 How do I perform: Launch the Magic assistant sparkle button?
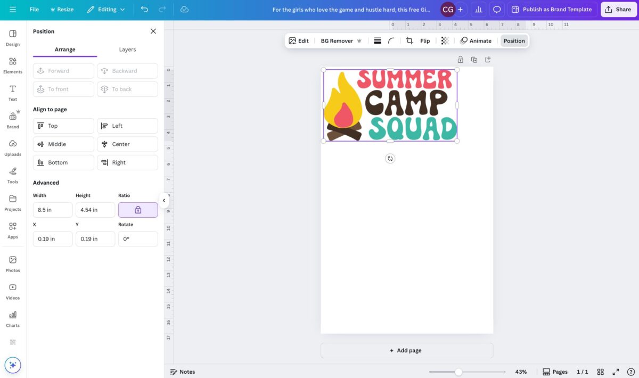[x=13, y=365]
